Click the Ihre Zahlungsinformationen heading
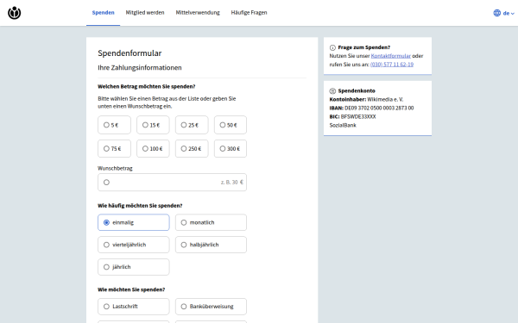 pyautogui.click(x=140, y=67)
